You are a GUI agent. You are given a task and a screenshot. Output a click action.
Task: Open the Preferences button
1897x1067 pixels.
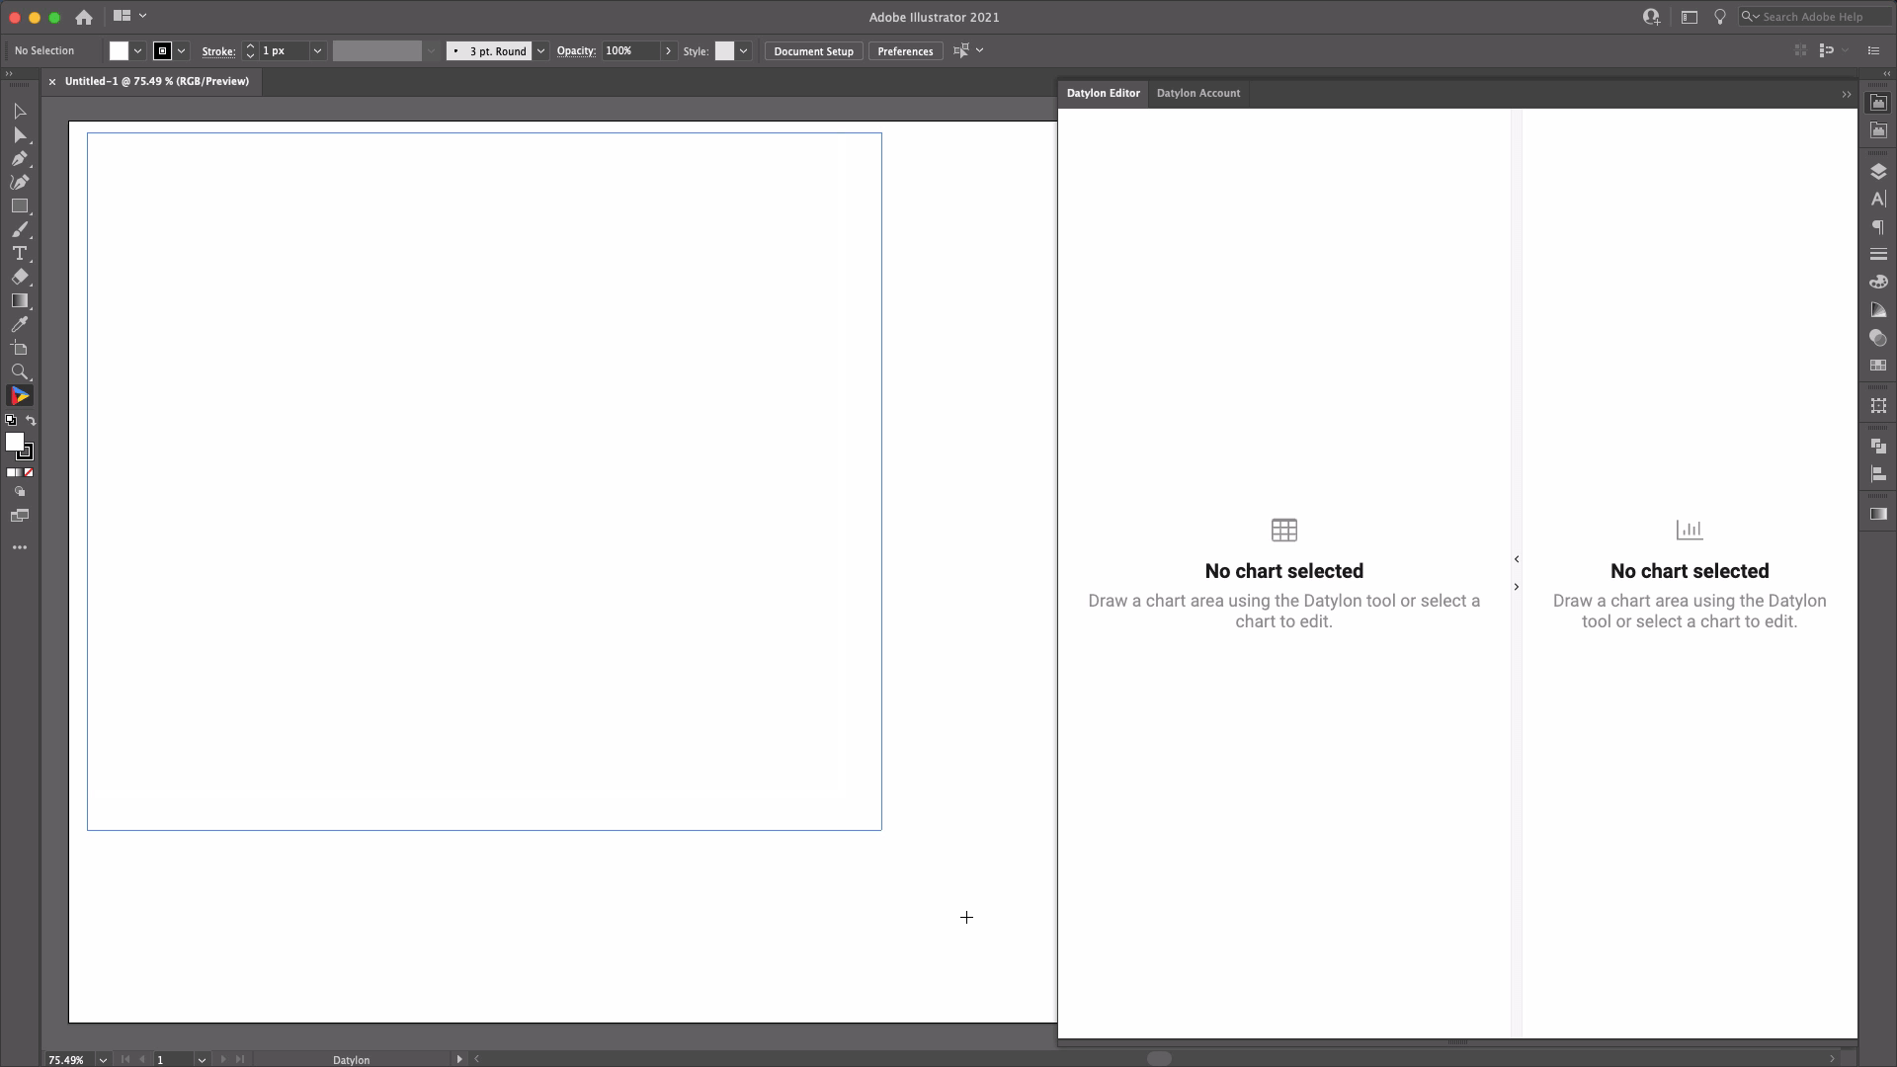905,50
